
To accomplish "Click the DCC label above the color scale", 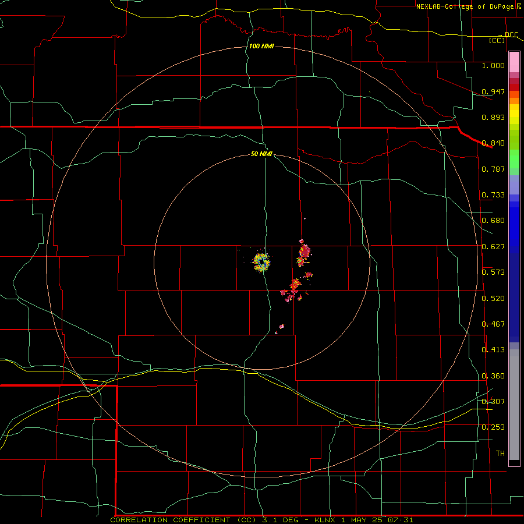I will point(511,34).
